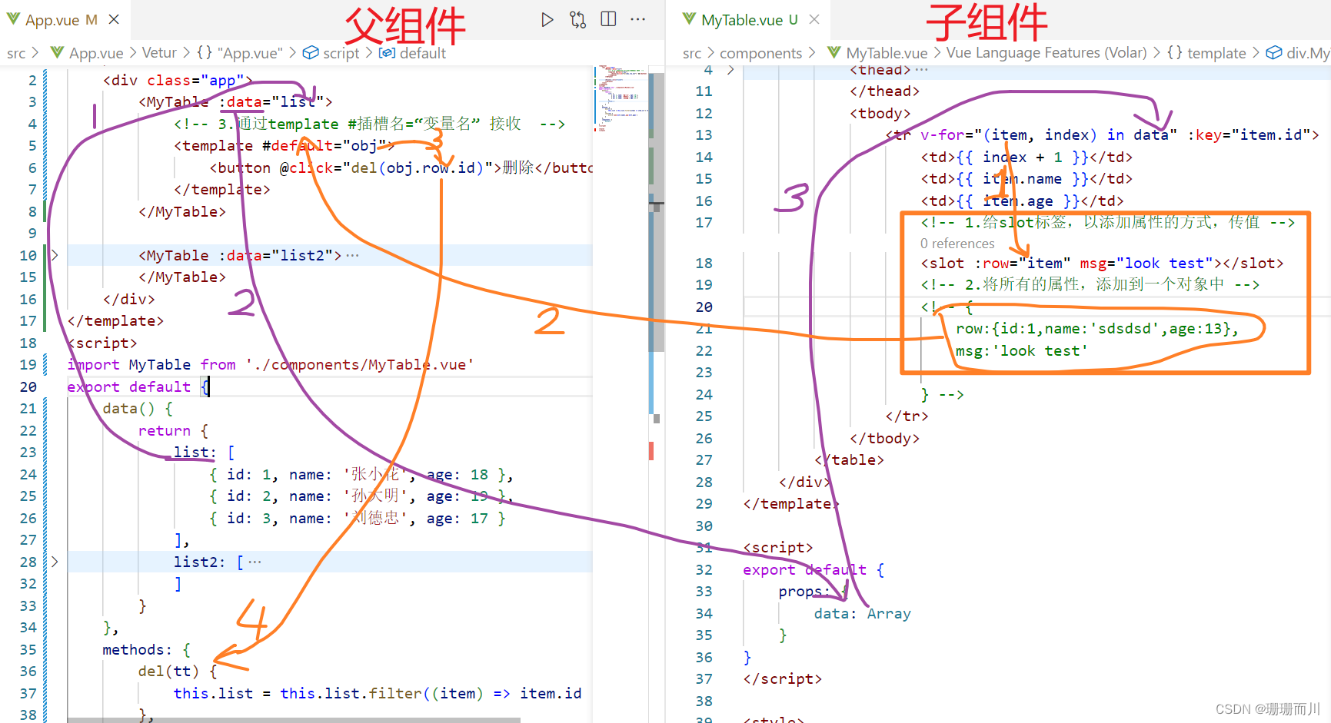This screenshot has height=723, width=1331.
Task: Click the del(tt) method definition
Action: click(178, 671)
